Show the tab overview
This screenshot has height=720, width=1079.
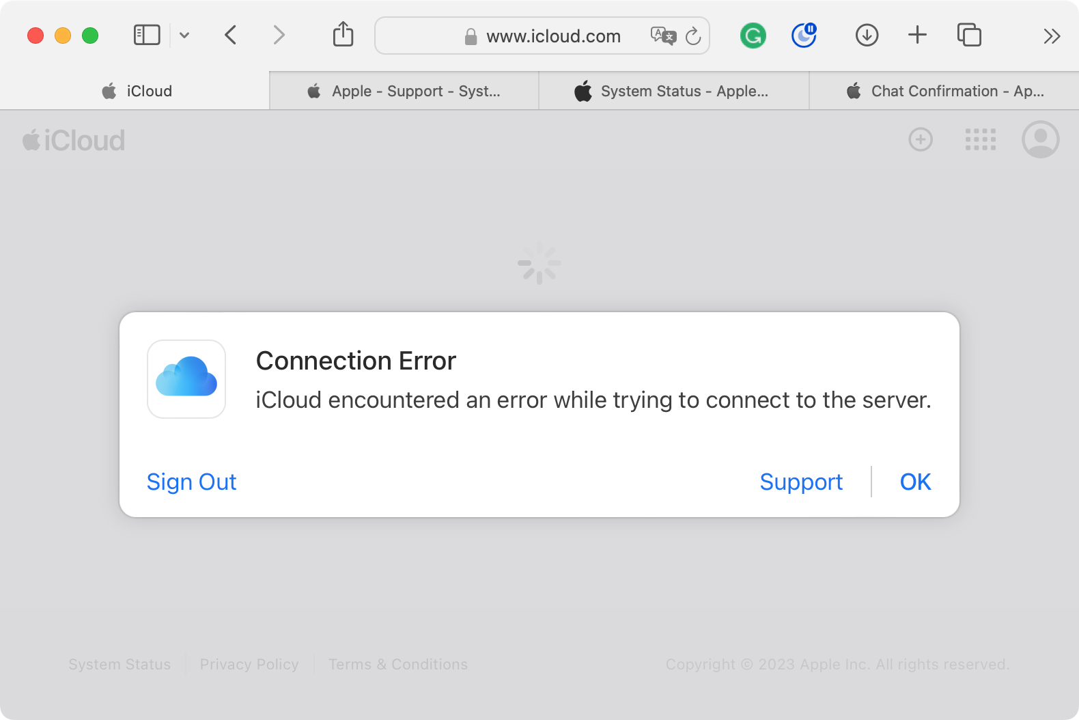click(x=968, y=35)
